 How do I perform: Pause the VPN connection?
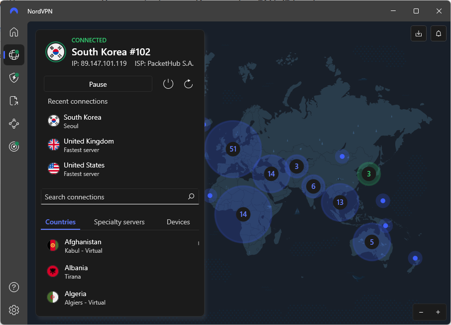[98, 84]
